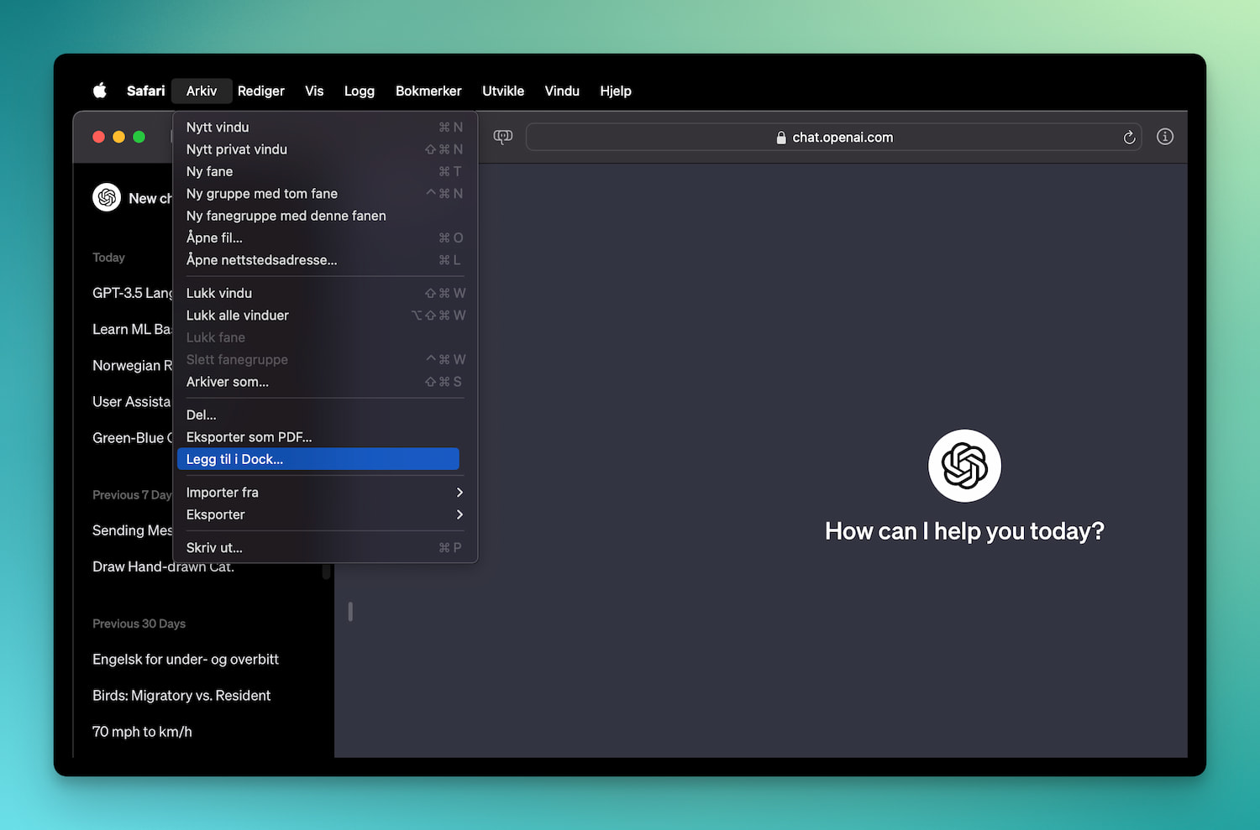Viewport: 1260px width, 830px height.
Task: Open the Rediger menu
Action: click(x=260, y=91)
